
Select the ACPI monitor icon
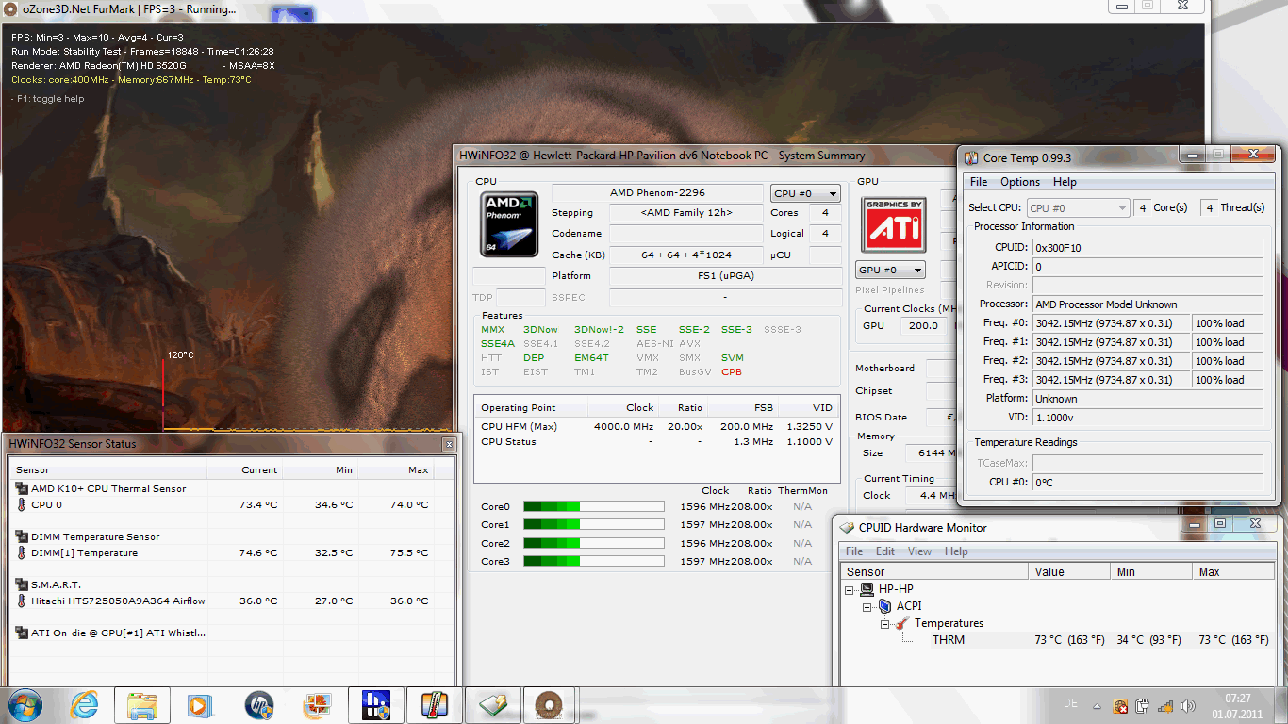[x=884, y=606]
